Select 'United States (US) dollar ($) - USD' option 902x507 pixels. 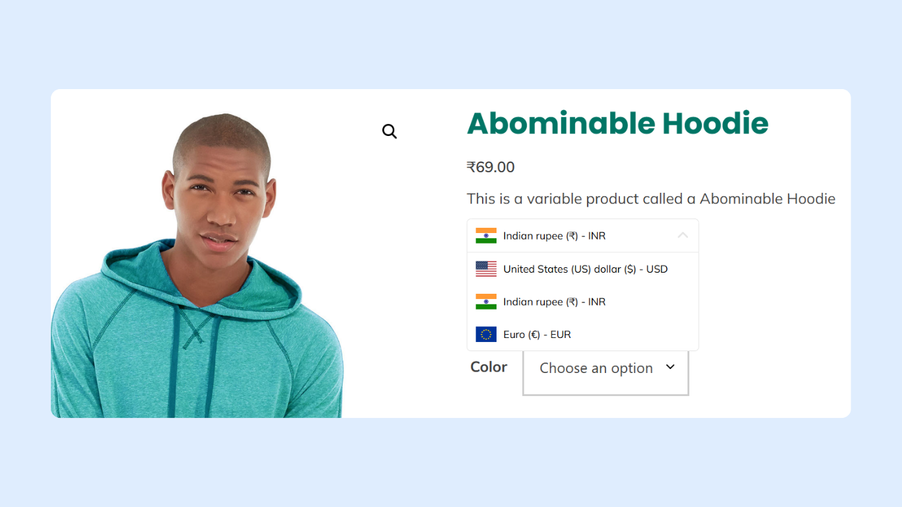[x=585, y=269]
